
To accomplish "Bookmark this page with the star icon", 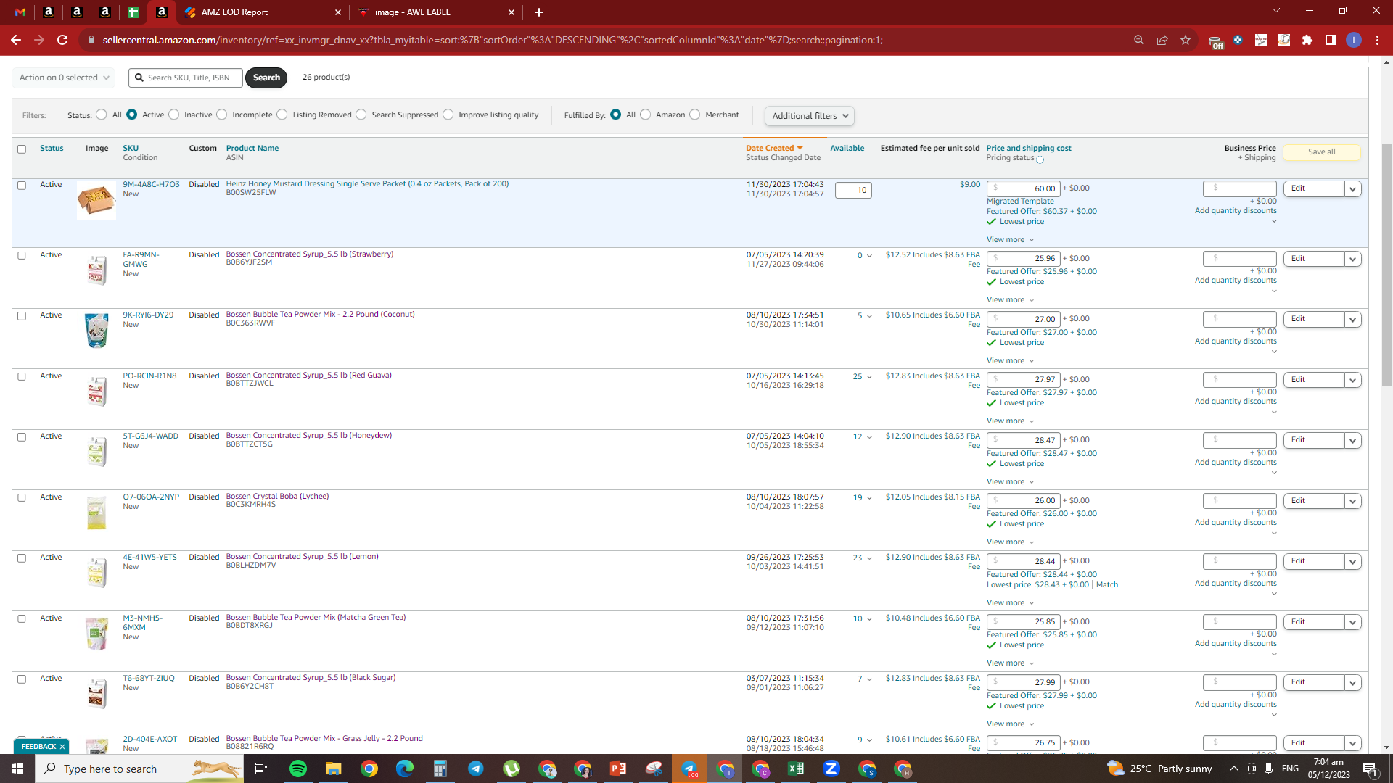I will pyautogui.click(x=1186, y=40).
